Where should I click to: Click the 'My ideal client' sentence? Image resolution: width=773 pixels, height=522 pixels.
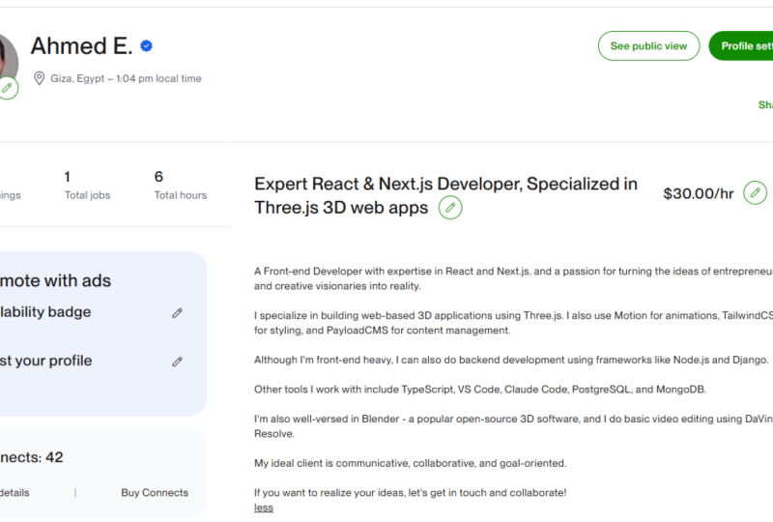410,463
